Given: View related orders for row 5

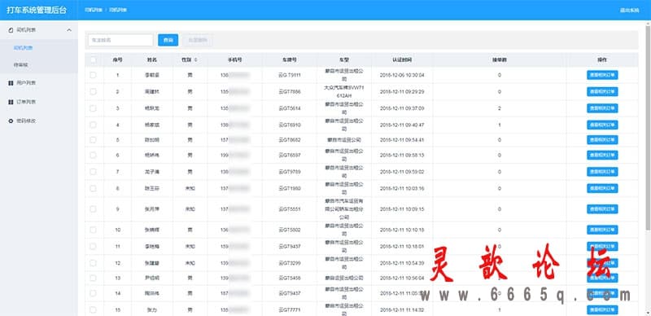Looking at the screenshot, I should 602,140.
